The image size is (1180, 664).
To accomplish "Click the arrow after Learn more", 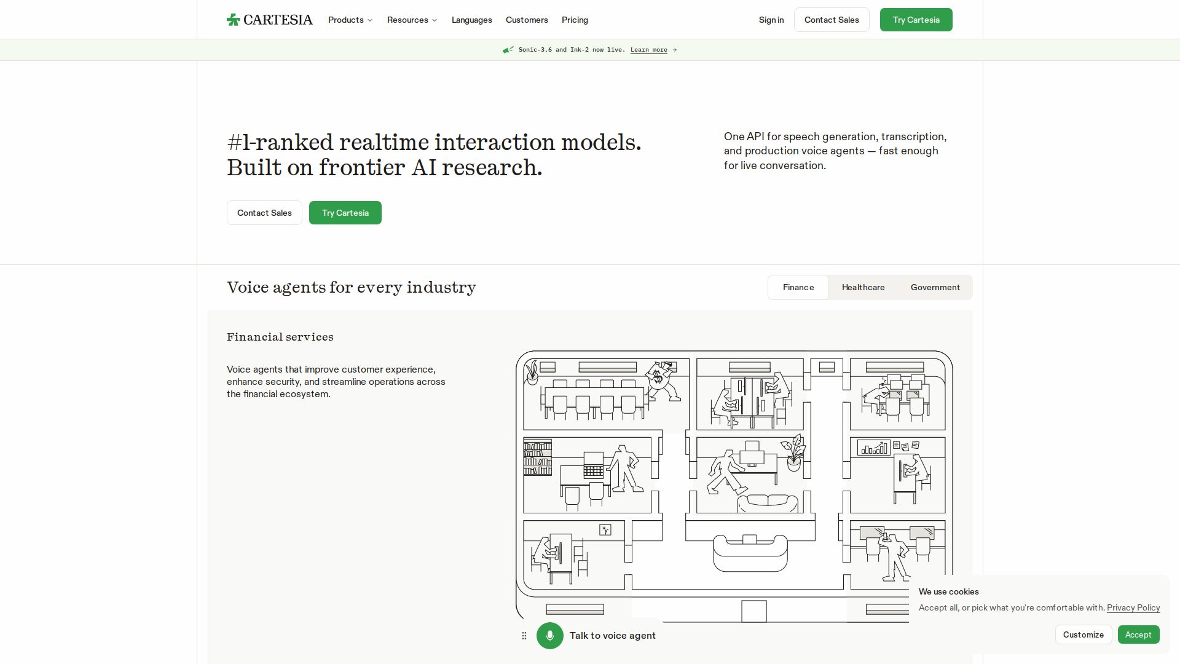I will pyautogui.click(x=675, y=50).
